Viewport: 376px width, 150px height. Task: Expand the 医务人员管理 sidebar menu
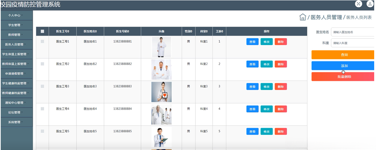pyautogui.click(x=16, y=44)
